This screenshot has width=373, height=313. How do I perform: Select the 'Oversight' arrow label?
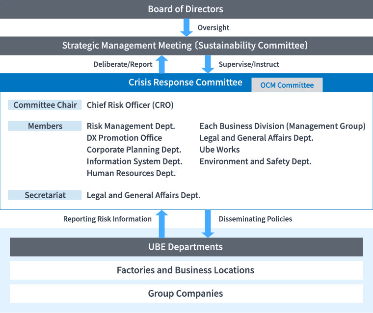pos(213,27)
